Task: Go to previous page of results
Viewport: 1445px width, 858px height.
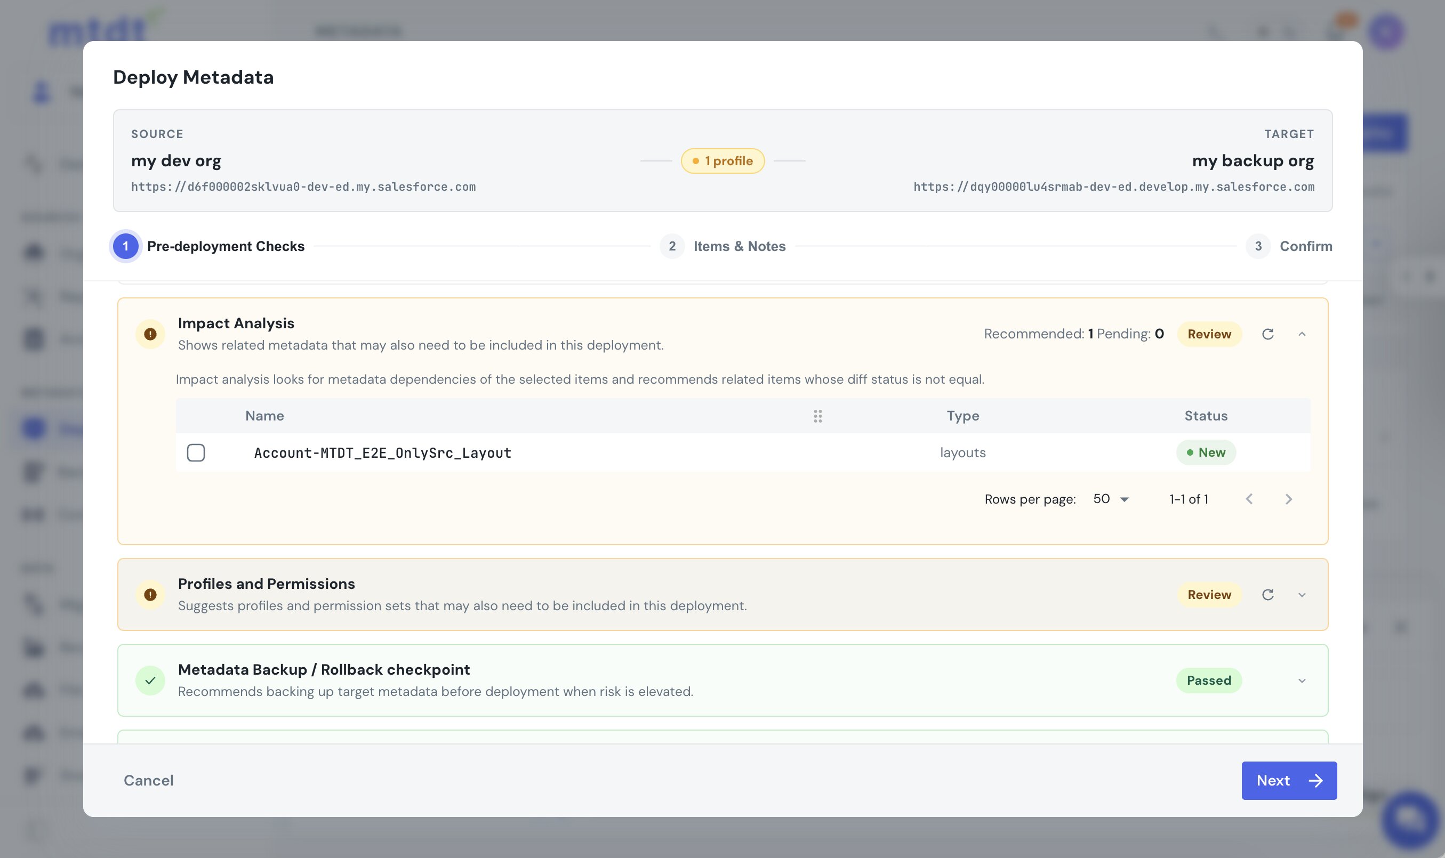Action: pyautogui.click(x=1249, y=499)
